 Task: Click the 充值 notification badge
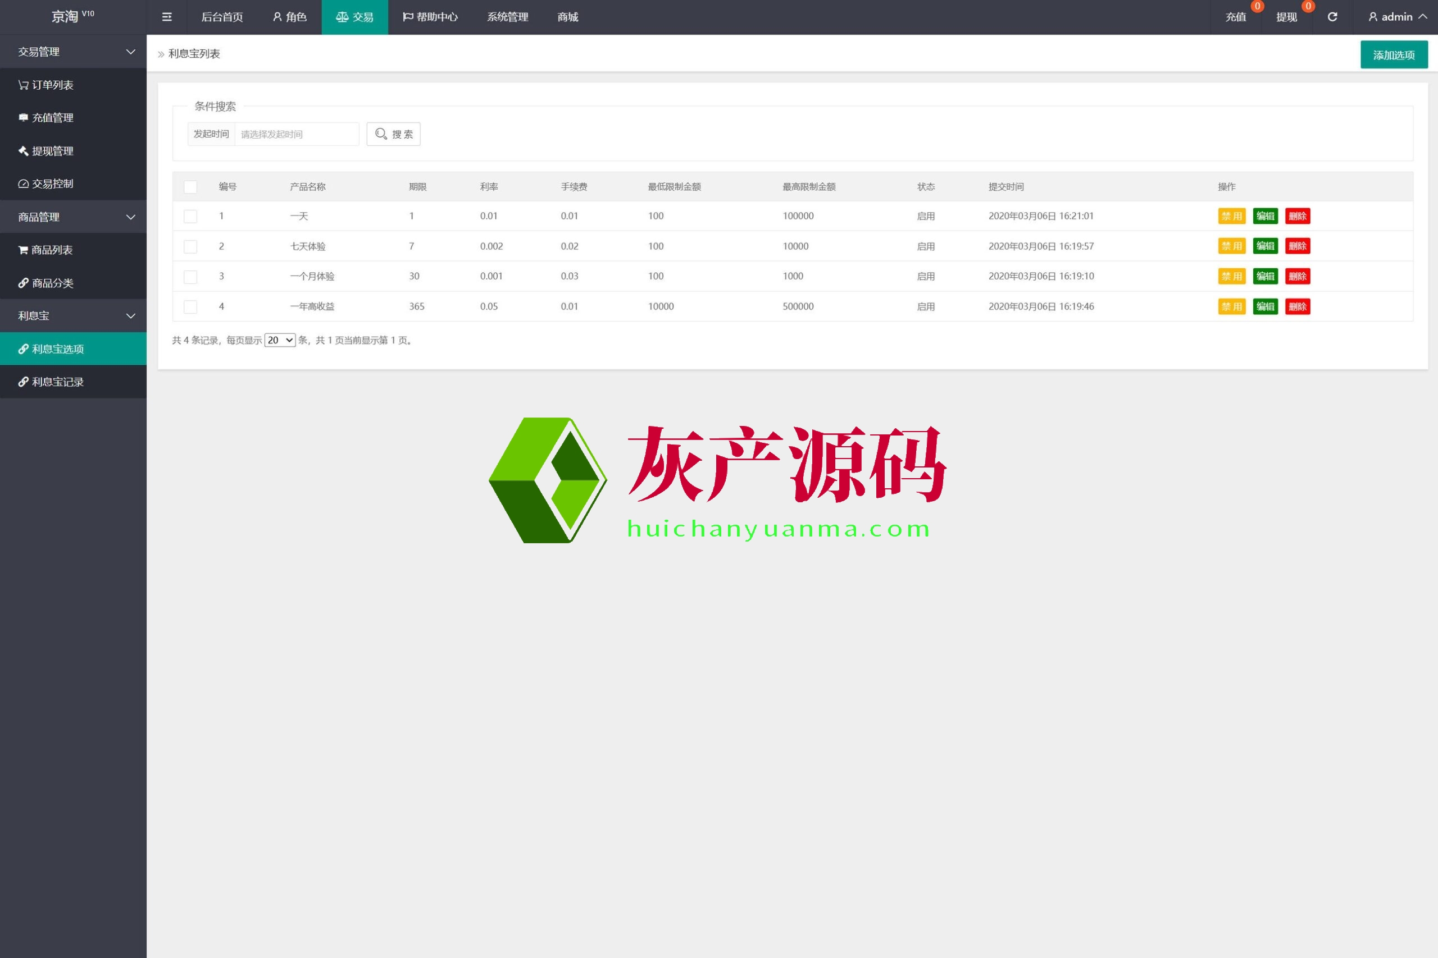[1257, 6]
